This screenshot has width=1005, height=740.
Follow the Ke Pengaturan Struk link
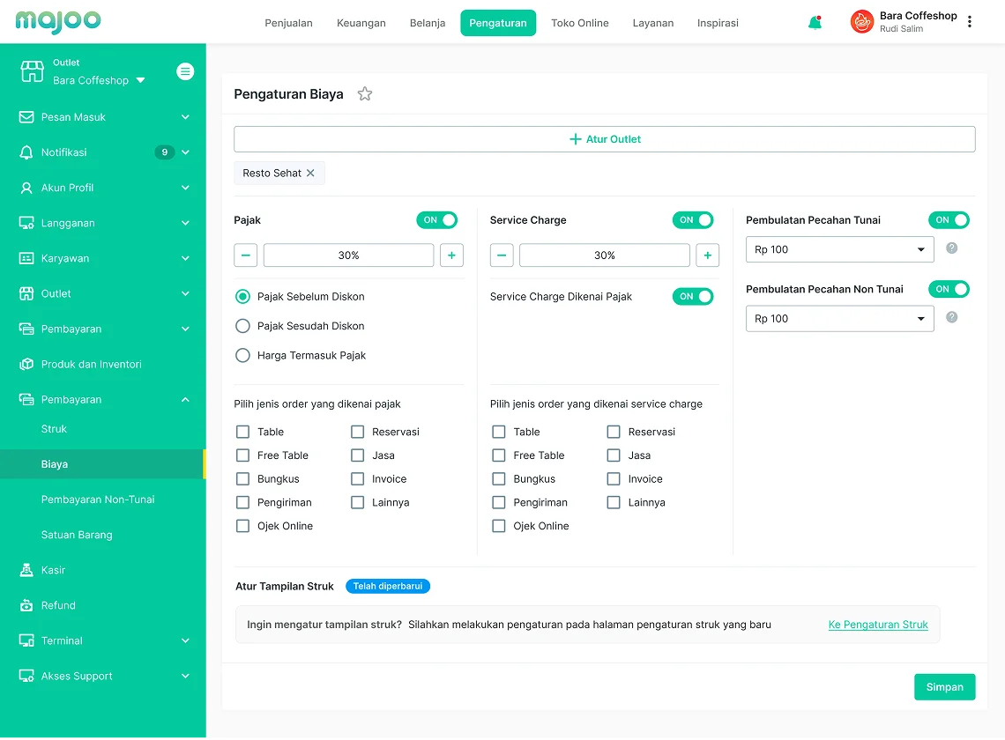point(878,625)
